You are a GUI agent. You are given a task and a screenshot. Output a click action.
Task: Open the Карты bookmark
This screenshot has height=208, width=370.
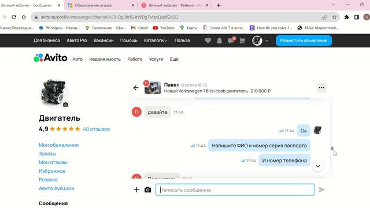click(x=188, y=28)
